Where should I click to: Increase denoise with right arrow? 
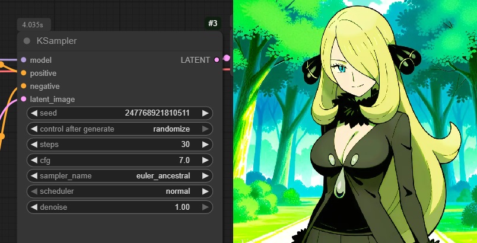205,207
